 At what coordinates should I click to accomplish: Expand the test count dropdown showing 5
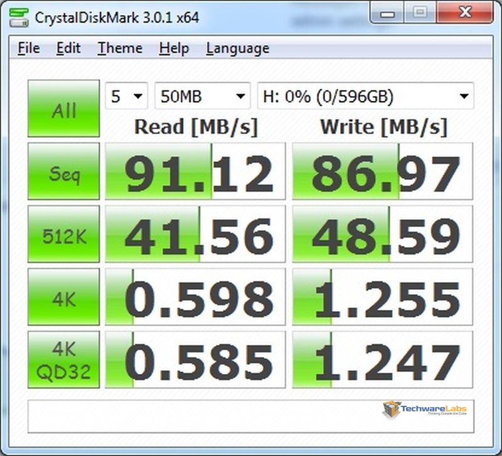point(127,96)
